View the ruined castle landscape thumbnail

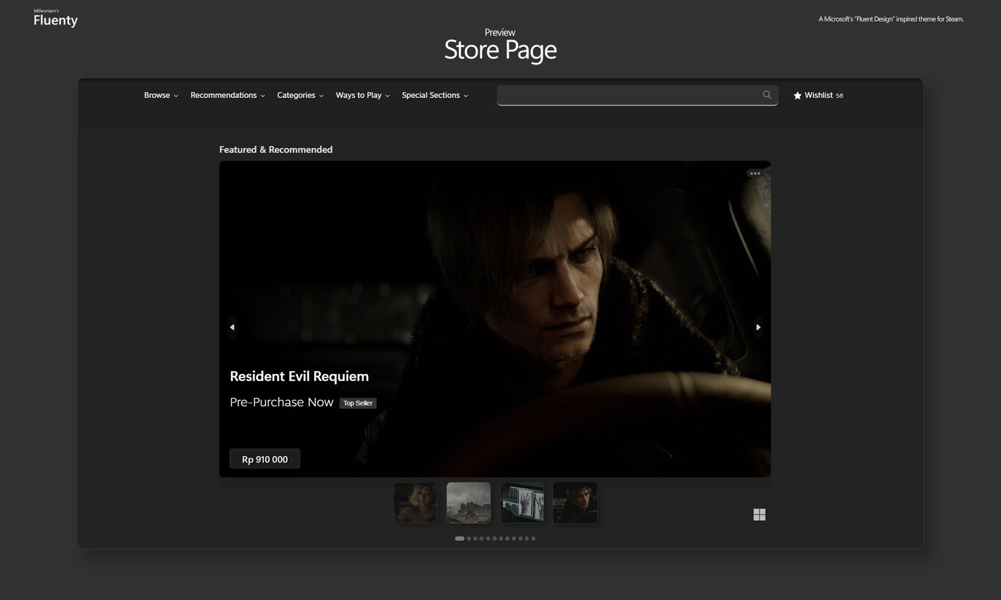click(x=468, y=503)
